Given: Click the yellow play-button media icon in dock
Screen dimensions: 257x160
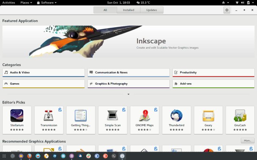Looking at the screenshot, I should [x=46, y=156].
